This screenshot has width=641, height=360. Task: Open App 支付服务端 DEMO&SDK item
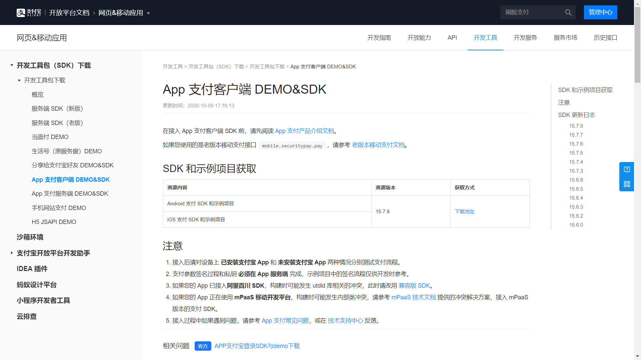[x=70, y=194]
